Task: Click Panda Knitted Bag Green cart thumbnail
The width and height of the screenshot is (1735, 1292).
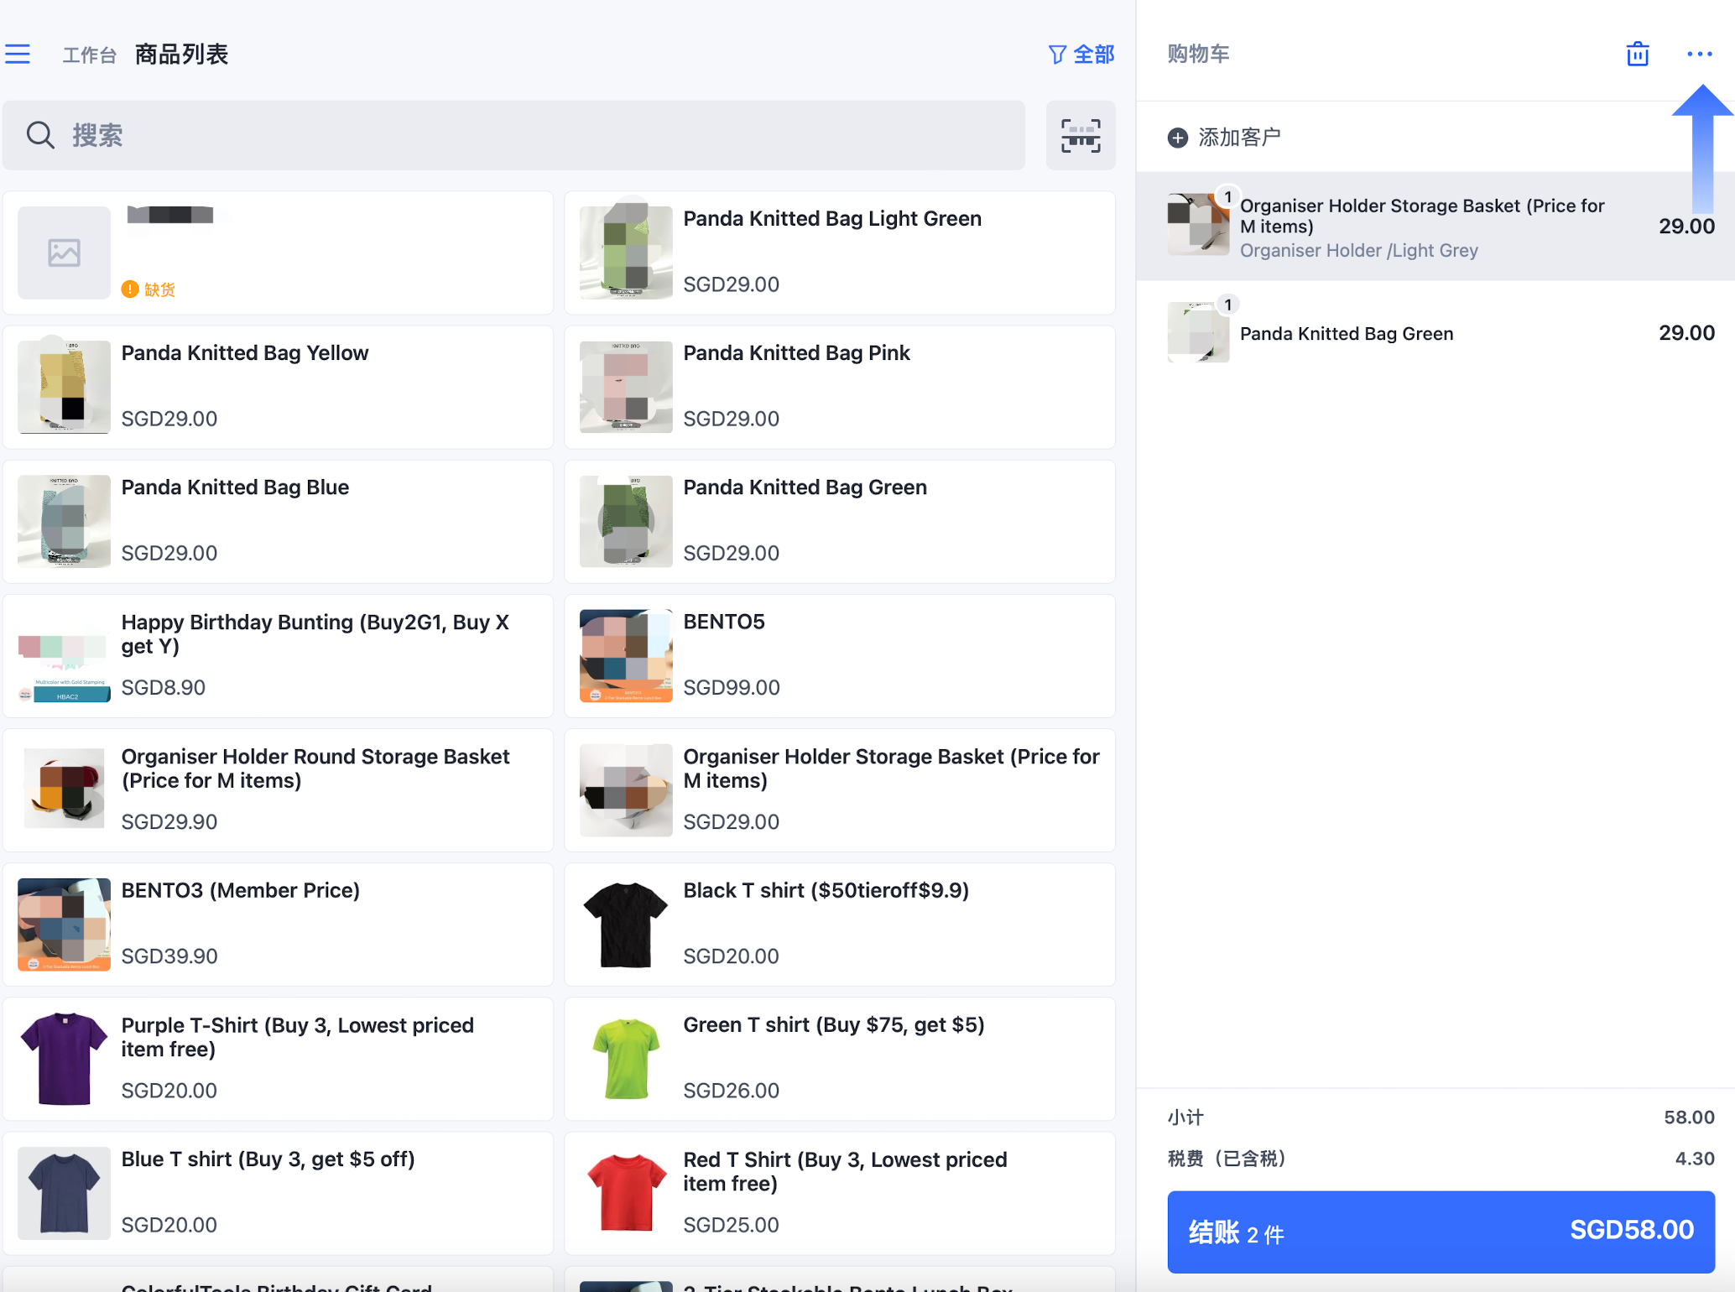Action: (1198, 332)
